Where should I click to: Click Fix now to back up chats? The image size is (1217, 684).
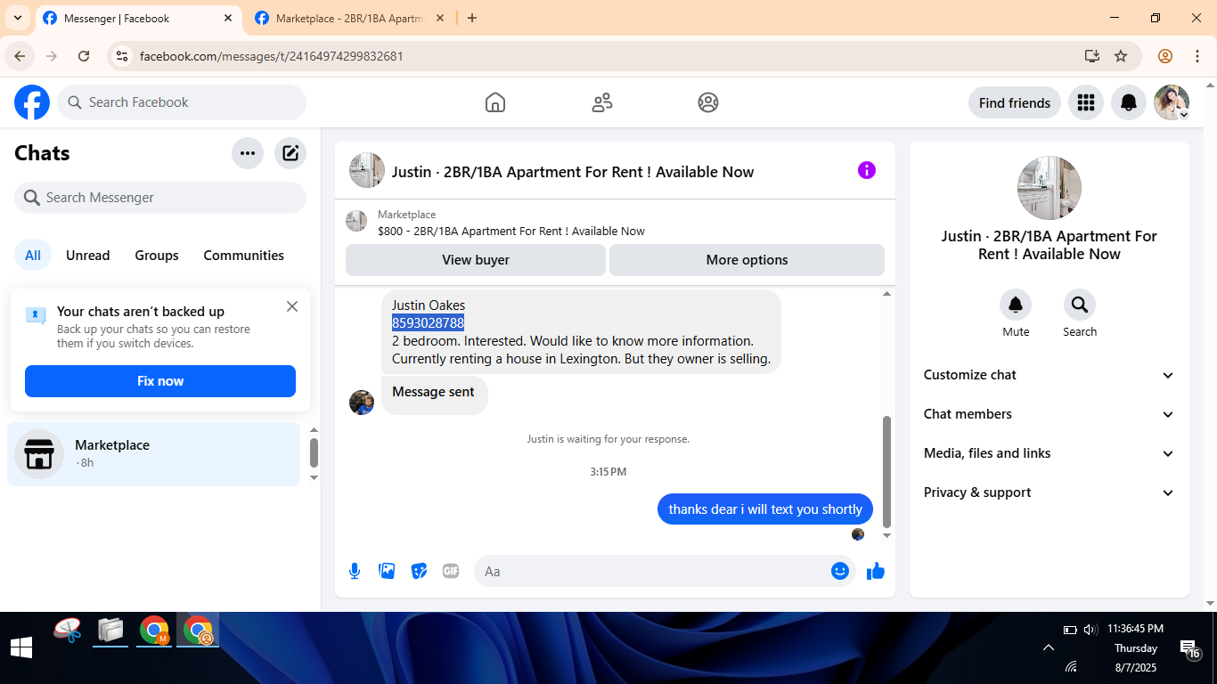[x=160, y=381]
